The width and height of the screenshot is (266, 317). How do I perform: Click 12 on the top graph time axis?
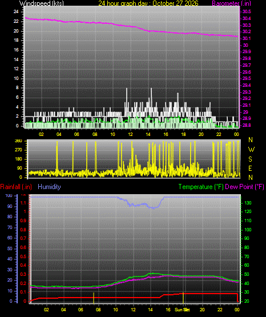(130, 134)
